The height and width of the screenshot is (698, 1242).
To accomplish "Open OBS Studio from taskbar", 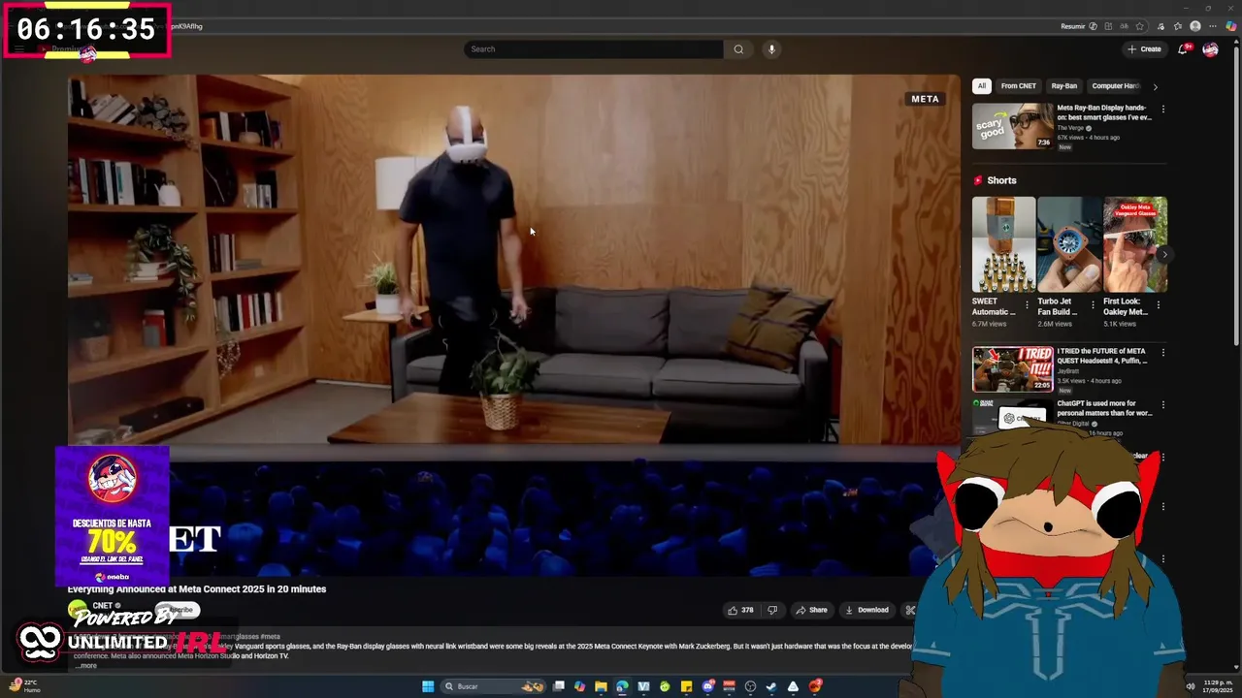I will 750,686.
